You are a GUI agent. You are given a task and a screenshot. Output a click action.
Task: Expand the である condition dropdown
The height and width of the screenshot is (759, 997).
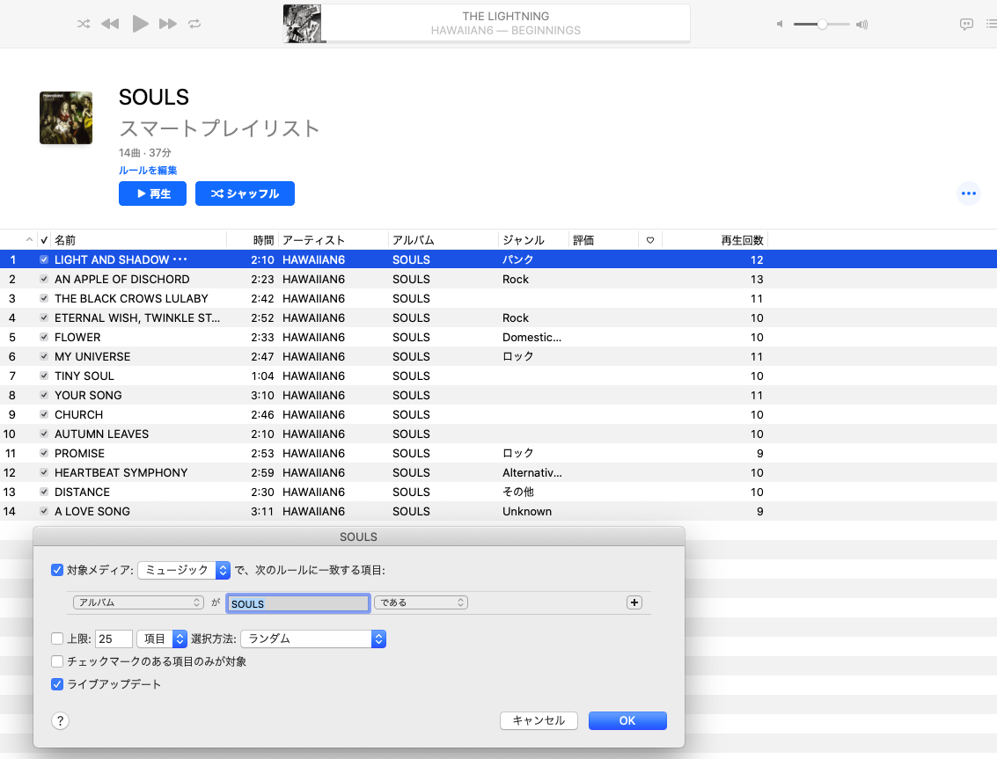tap(421, 602)
